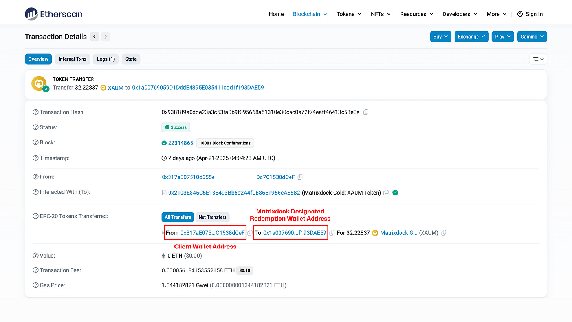This screenshot has width=572, height=322.
Task: Click the Sign In link
Action: click(x=534, y=14)
